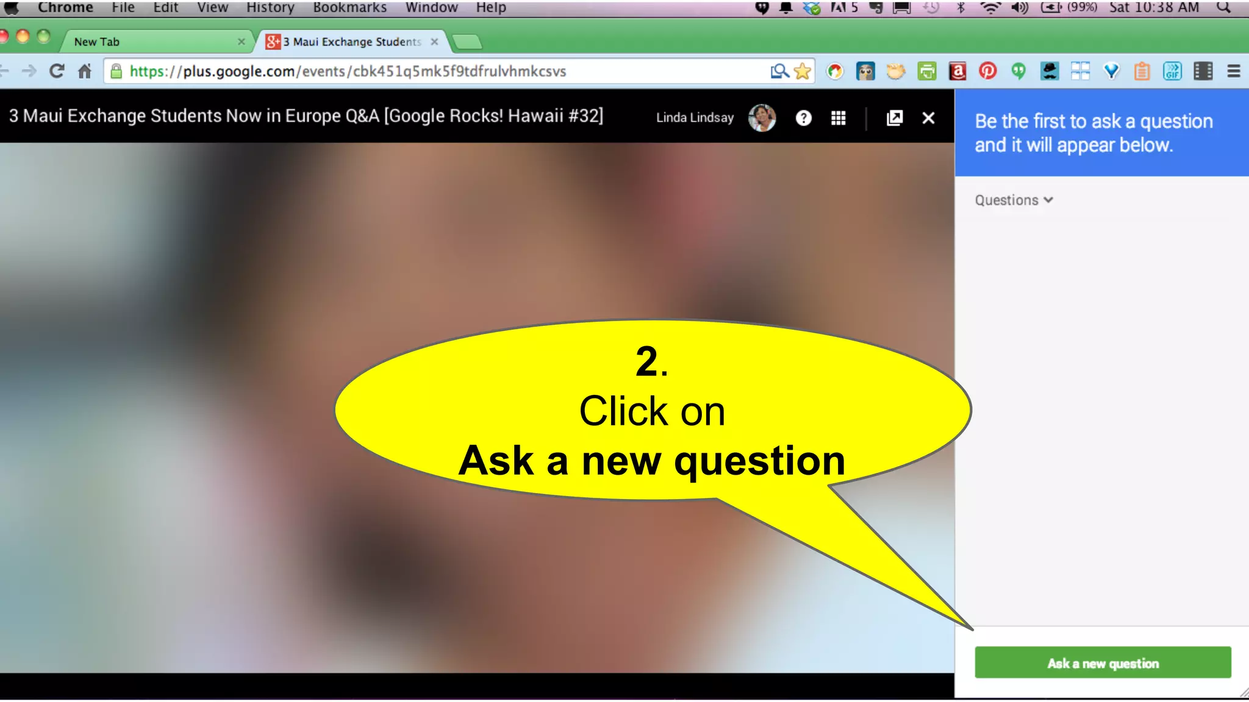Reload the page
Viewport: 1249px width, 702px height.
(x=57, y=71)
